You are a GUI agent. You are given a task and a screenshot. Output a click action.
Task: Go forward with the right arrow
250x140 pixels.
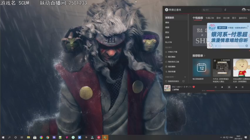[198, 10]
